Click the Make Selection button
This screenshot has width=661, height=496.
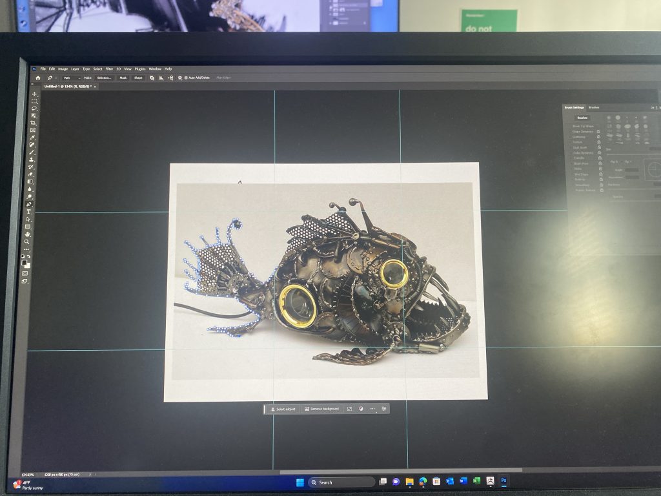(x=104, y=78)
